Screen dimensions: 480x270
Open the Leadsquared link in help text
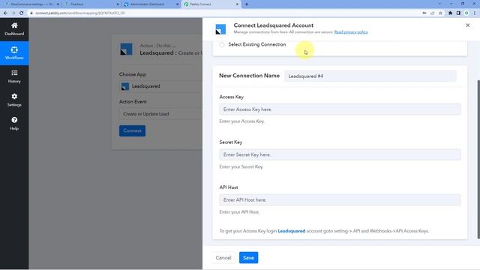click(x=292, y=231)
